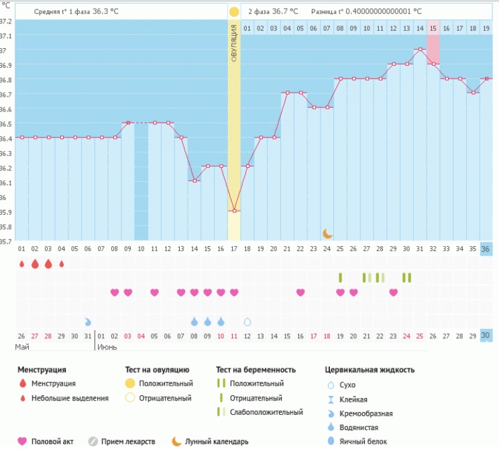499x455 pixels.
Task: Click the lowest temperature point on day 17
Action: [x=234, y=211]
